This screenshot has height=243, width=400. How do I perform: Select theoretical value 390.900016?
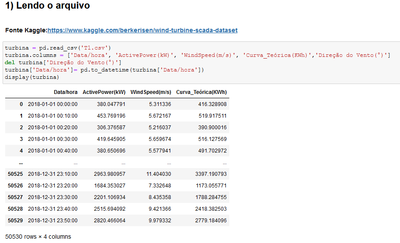point(212,128)
